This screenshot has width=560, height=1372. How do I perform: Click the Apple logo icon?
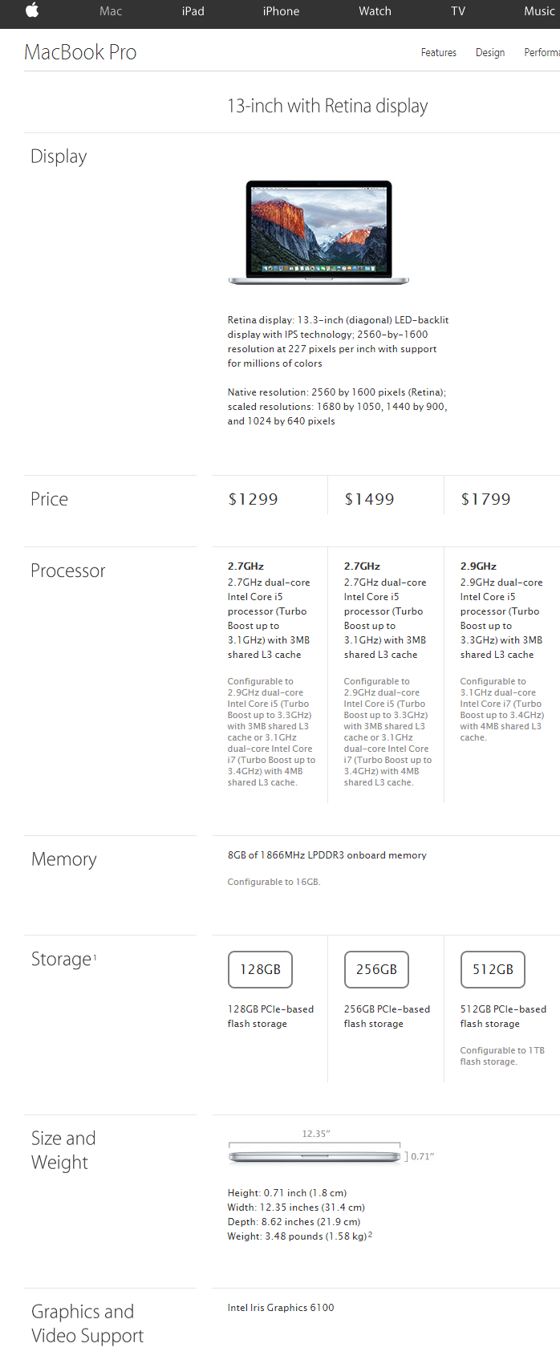32,10
